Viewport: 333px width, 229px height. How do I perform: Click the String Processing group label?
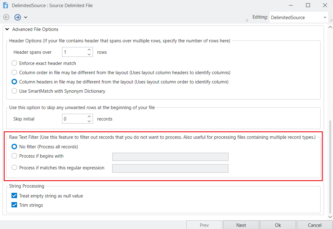27,186
